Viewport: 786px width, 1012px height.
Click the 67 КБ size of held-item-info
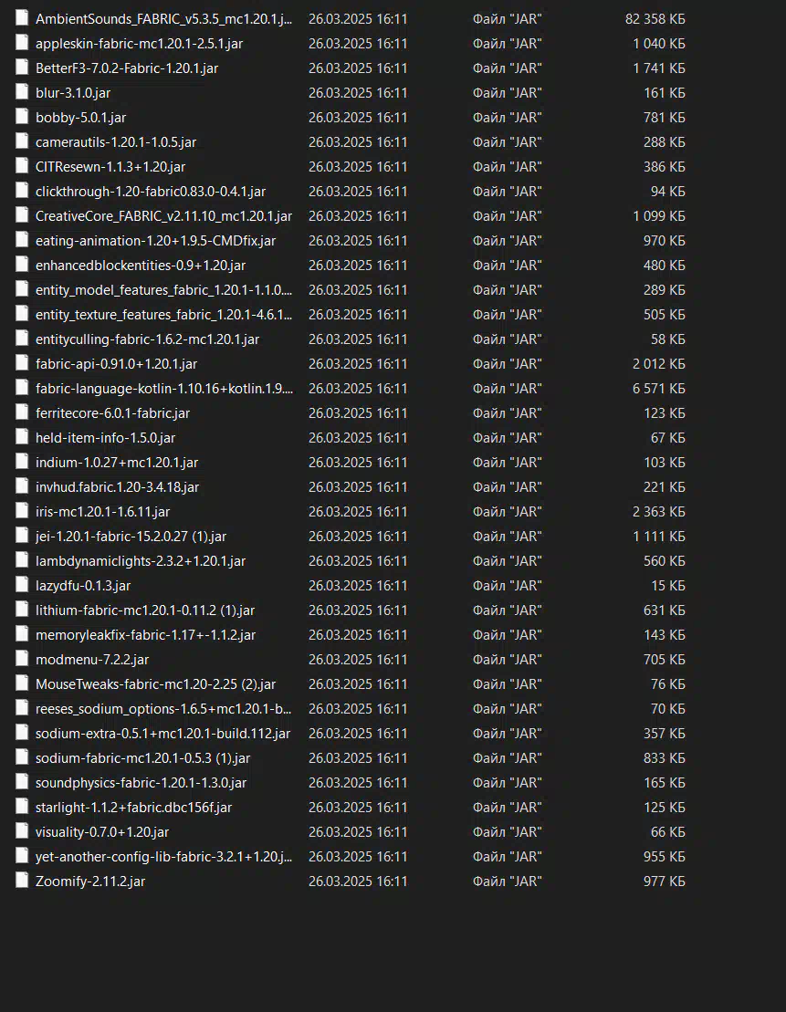point(668,438)
